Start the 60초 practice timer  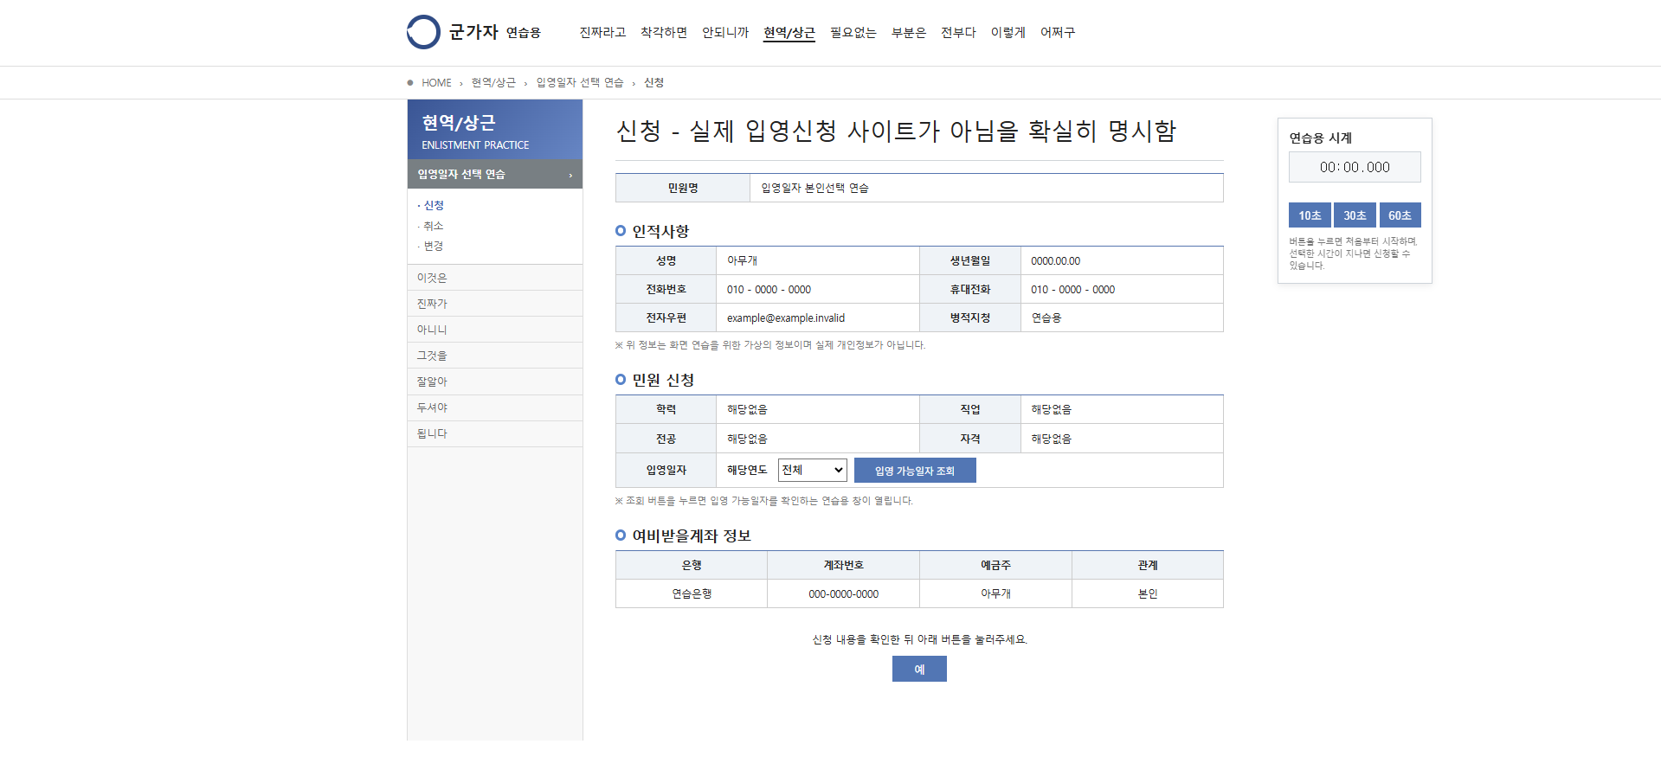[1400, 215]
